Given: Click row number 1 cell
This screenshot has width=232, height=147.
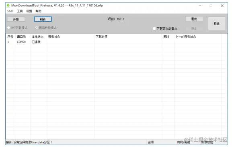Looking at the screenshot, I should (x=8, y=42).
